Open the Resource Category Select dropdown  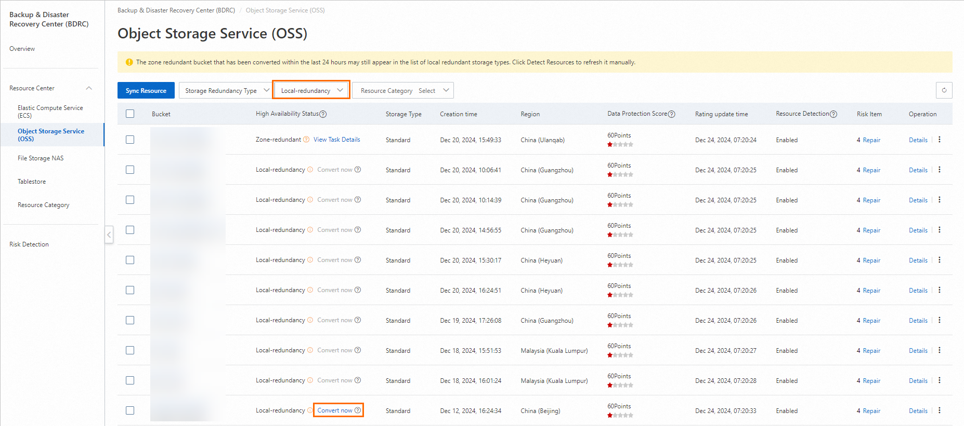(403, 90)
